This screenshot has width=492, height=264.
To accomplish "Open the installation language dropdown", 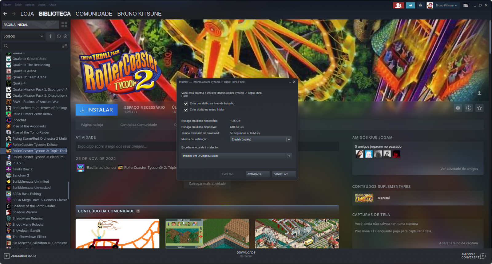I will coord(261,139).
